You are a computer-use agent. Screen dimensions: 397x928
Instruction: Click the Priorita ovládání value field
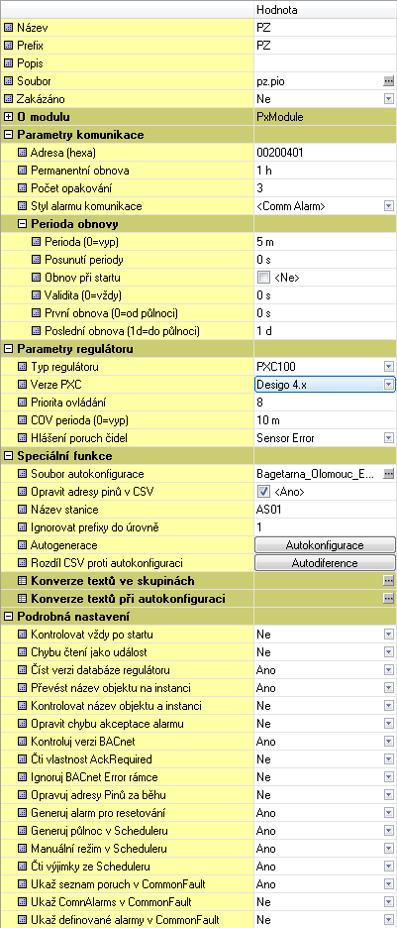pos(326,403)
